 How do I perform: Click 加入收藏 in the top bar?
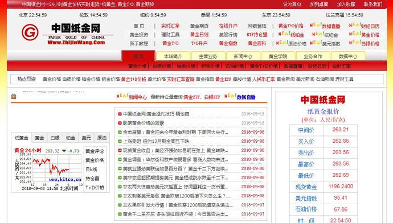point(346,4)
